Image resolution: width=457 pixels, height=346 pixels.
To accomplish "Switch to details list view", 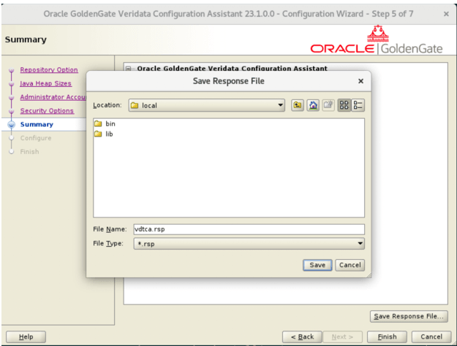I will [x=358, y=105].
